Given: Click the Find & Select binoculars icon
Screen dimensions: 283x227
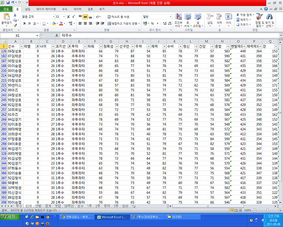Looking at the screenshot, I should point(270,17).
